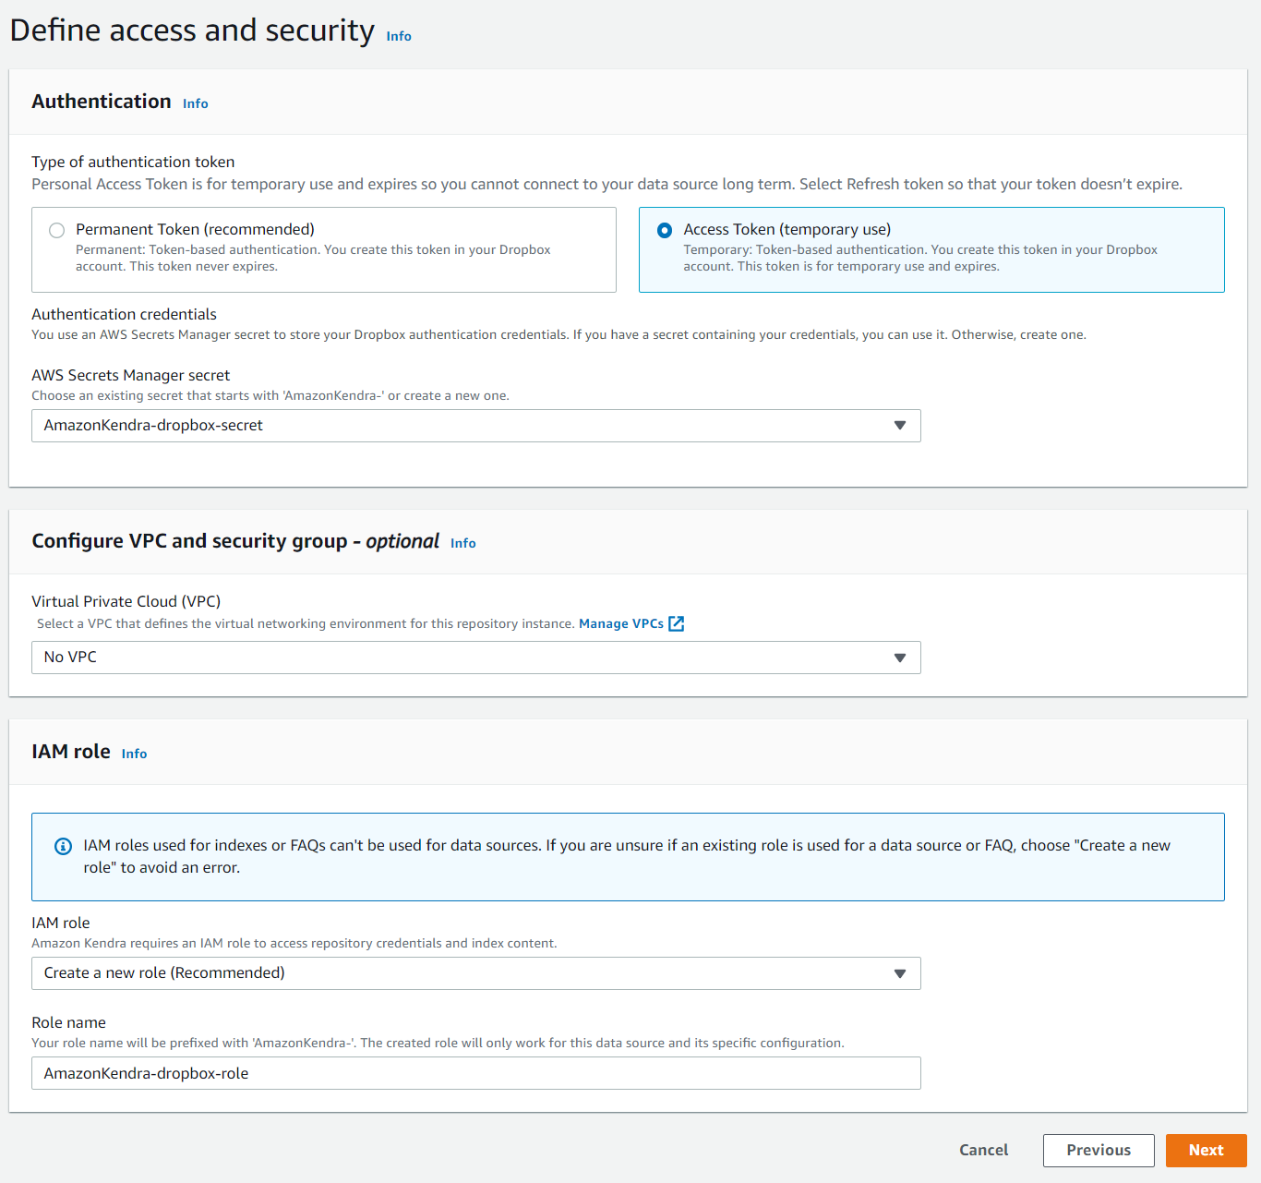
Task: Click Info link next to IAM role heading
Action: (x=134, y=754)
